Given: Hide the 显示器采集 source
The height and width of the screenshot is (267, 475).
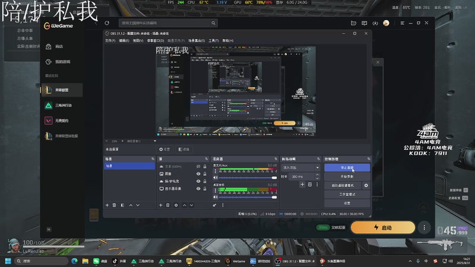Looking at the screenshot, I should tap(198, 189).
